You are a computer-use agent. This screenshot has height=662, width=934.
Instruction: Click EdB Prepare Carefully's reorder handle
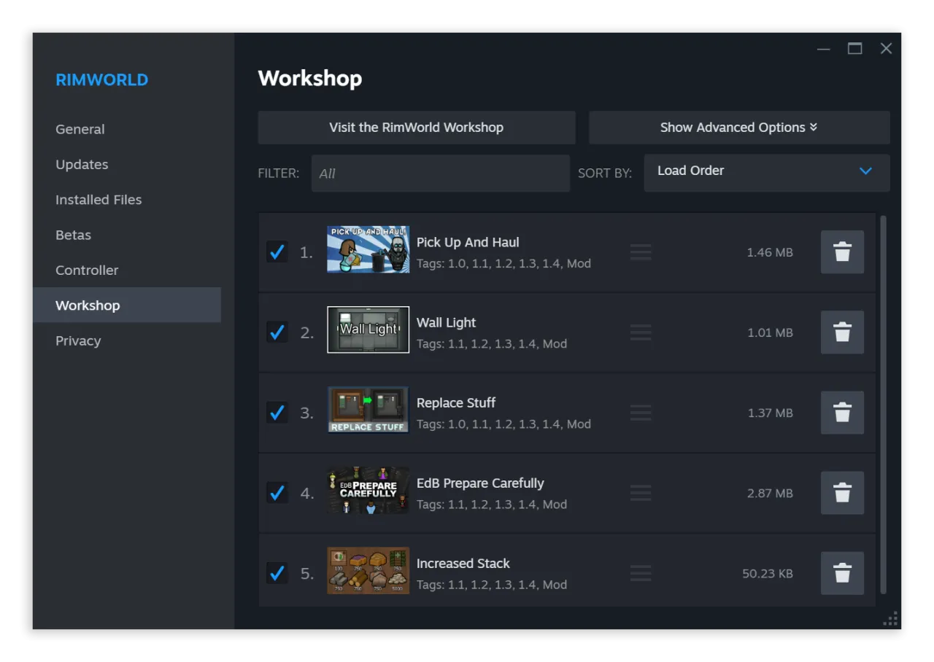tap(640, 493)
